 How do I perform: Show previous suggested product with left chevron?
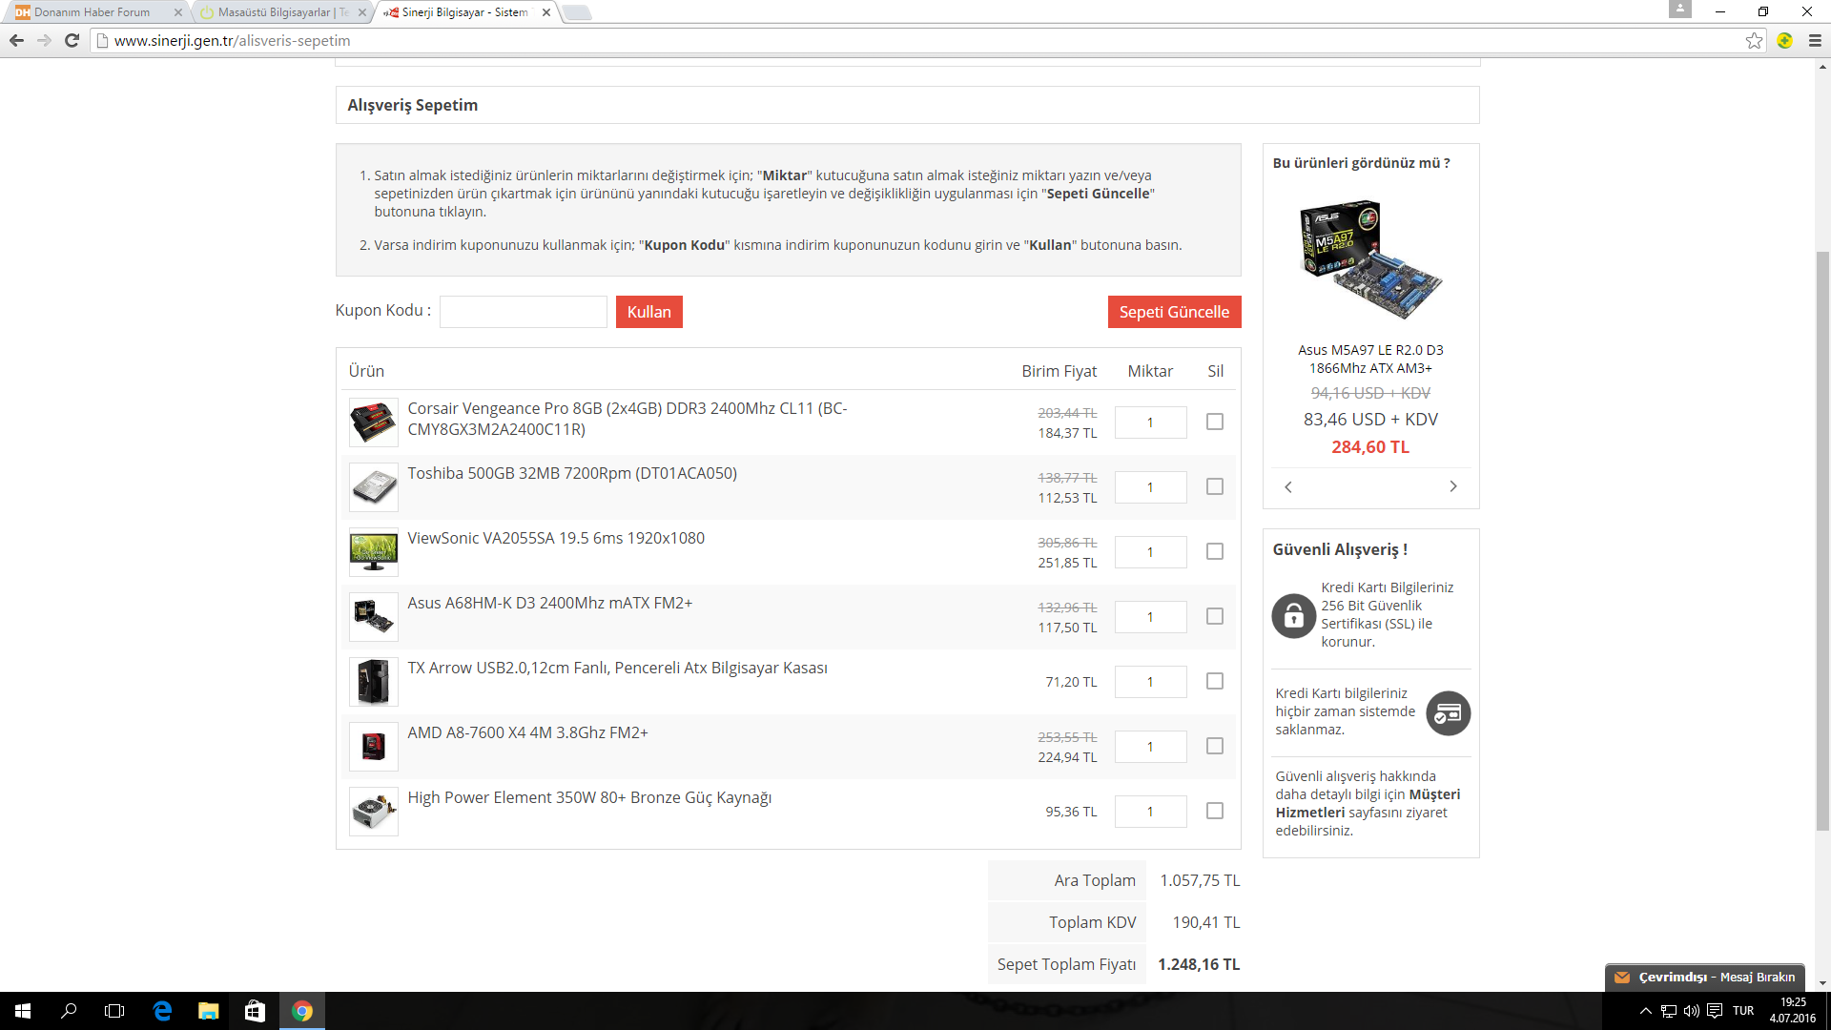pos(1288,486)
